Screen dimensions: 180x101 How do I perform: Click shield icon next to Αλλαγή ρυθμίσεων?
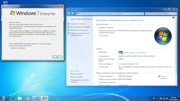pyautogui.click(x=159, y=76)
